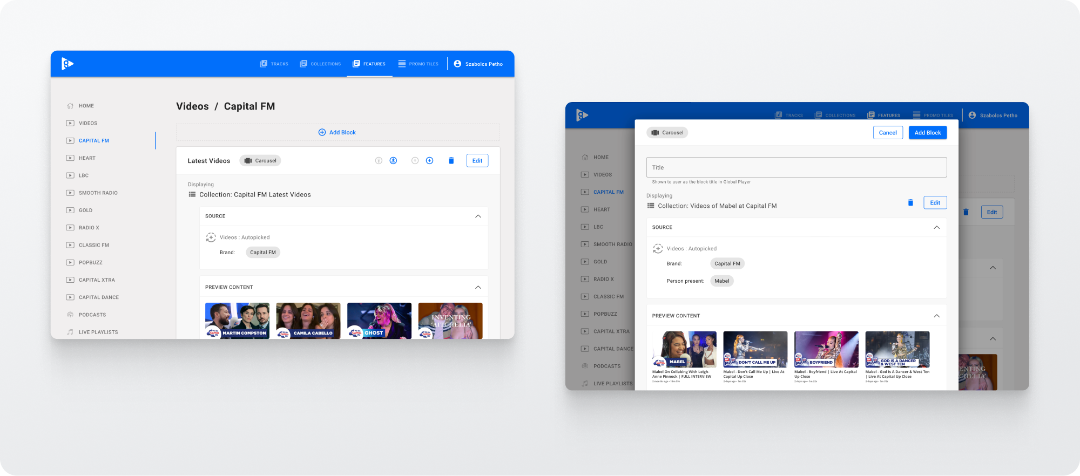Click Videos breadcrumb in left window title

pos(192,106)
